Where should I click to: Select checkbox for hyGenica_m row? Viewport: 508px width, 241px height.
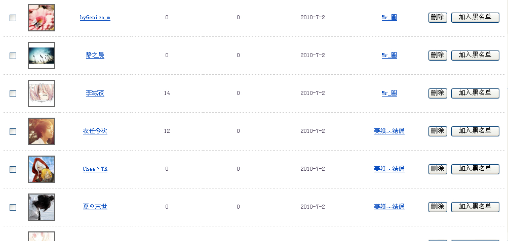[x=13, y=18]
